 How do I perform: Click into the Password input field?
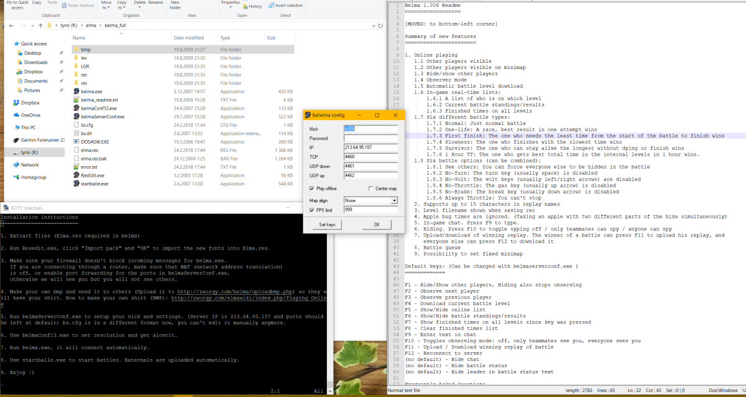coord(371,138)
